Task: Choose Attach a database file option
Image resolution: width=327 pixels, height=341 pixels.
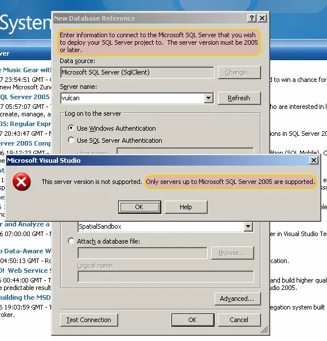Action: point(71,241)
